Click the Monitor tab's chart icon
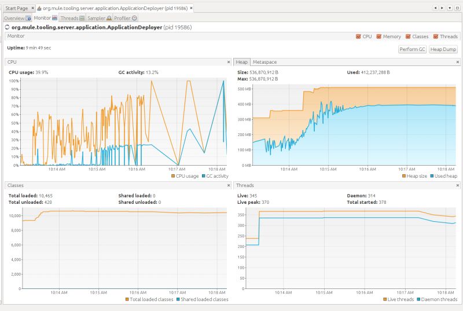Image resolution: width=463 pixels, height=311 pixels. (54, 18)
